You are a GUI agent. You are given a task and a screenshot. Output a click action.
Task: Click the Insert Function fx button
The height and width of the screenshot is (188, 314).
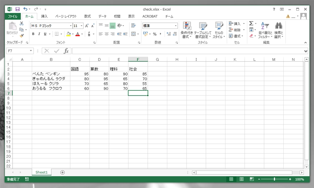pos(66,51)
